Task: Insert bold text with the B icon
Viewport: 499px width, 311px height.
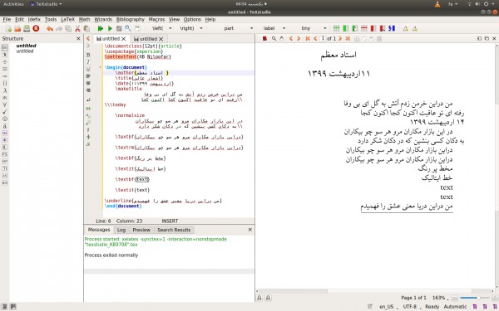Action: [x=88, y=55]
